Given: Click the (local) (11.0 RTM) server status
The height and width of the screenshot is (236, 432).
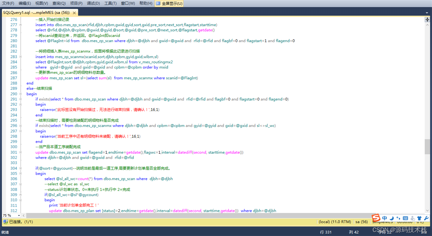Looking at the screenshot, I should tap(335, 222).
